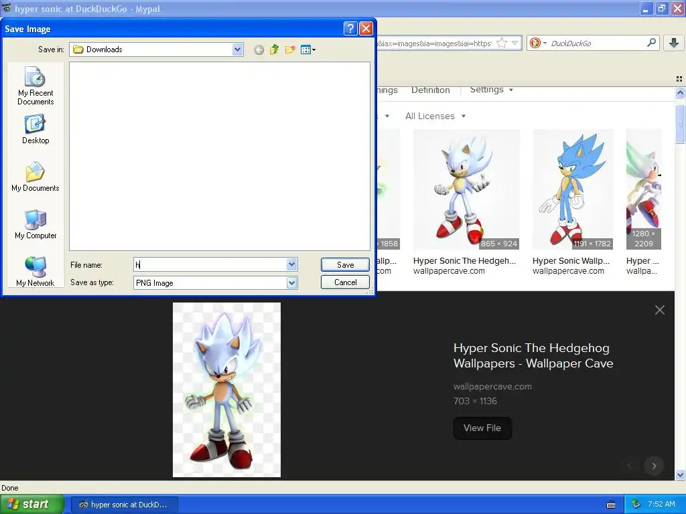This screenshot has height=514, width=686.
Task: Open the Definition search tab
Action: (x=431, y=90)
